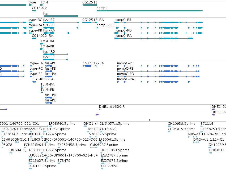Click LP08640.5prime EST label
Screen dimensions: 226x170
tap(62, 124)
